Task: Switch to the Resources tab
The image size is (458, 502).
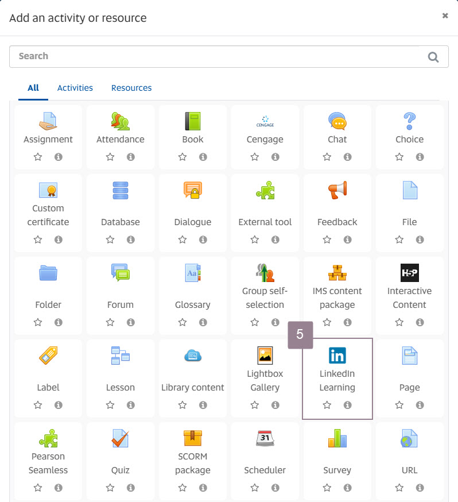Action: click(131, 88)
